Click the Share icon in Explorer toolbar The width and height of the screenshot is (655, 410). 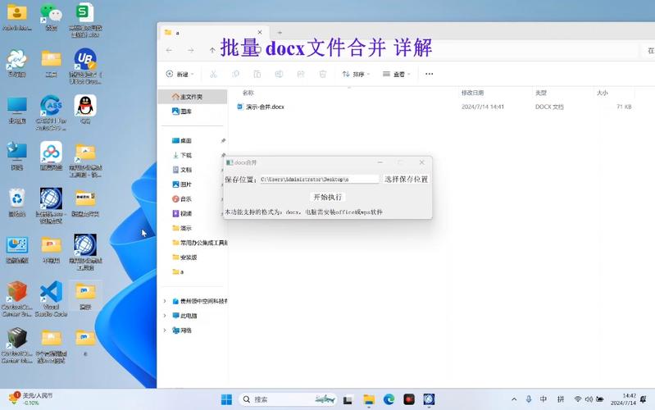(x=301, y=74)
